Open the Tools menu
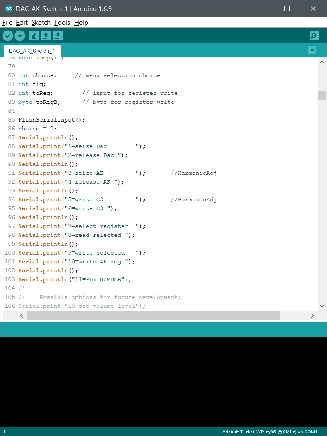 click(62, 23)
